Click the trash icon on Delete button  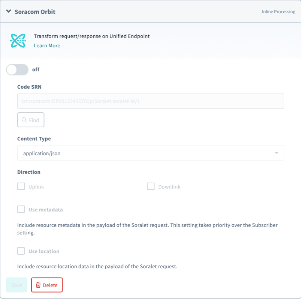pyautogui.click(x=38, y=285)
